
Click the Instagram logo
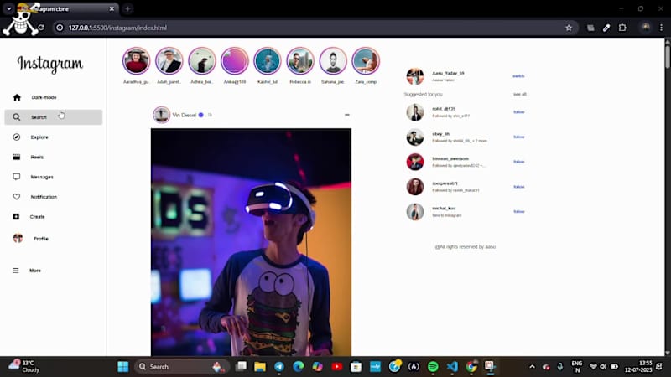click(x=50, y=65)
